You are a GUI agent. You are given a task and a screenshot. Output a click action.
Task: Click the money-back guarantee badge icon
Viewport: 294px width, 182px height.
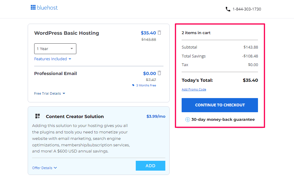pyautogui.click(x=187, y=120)
